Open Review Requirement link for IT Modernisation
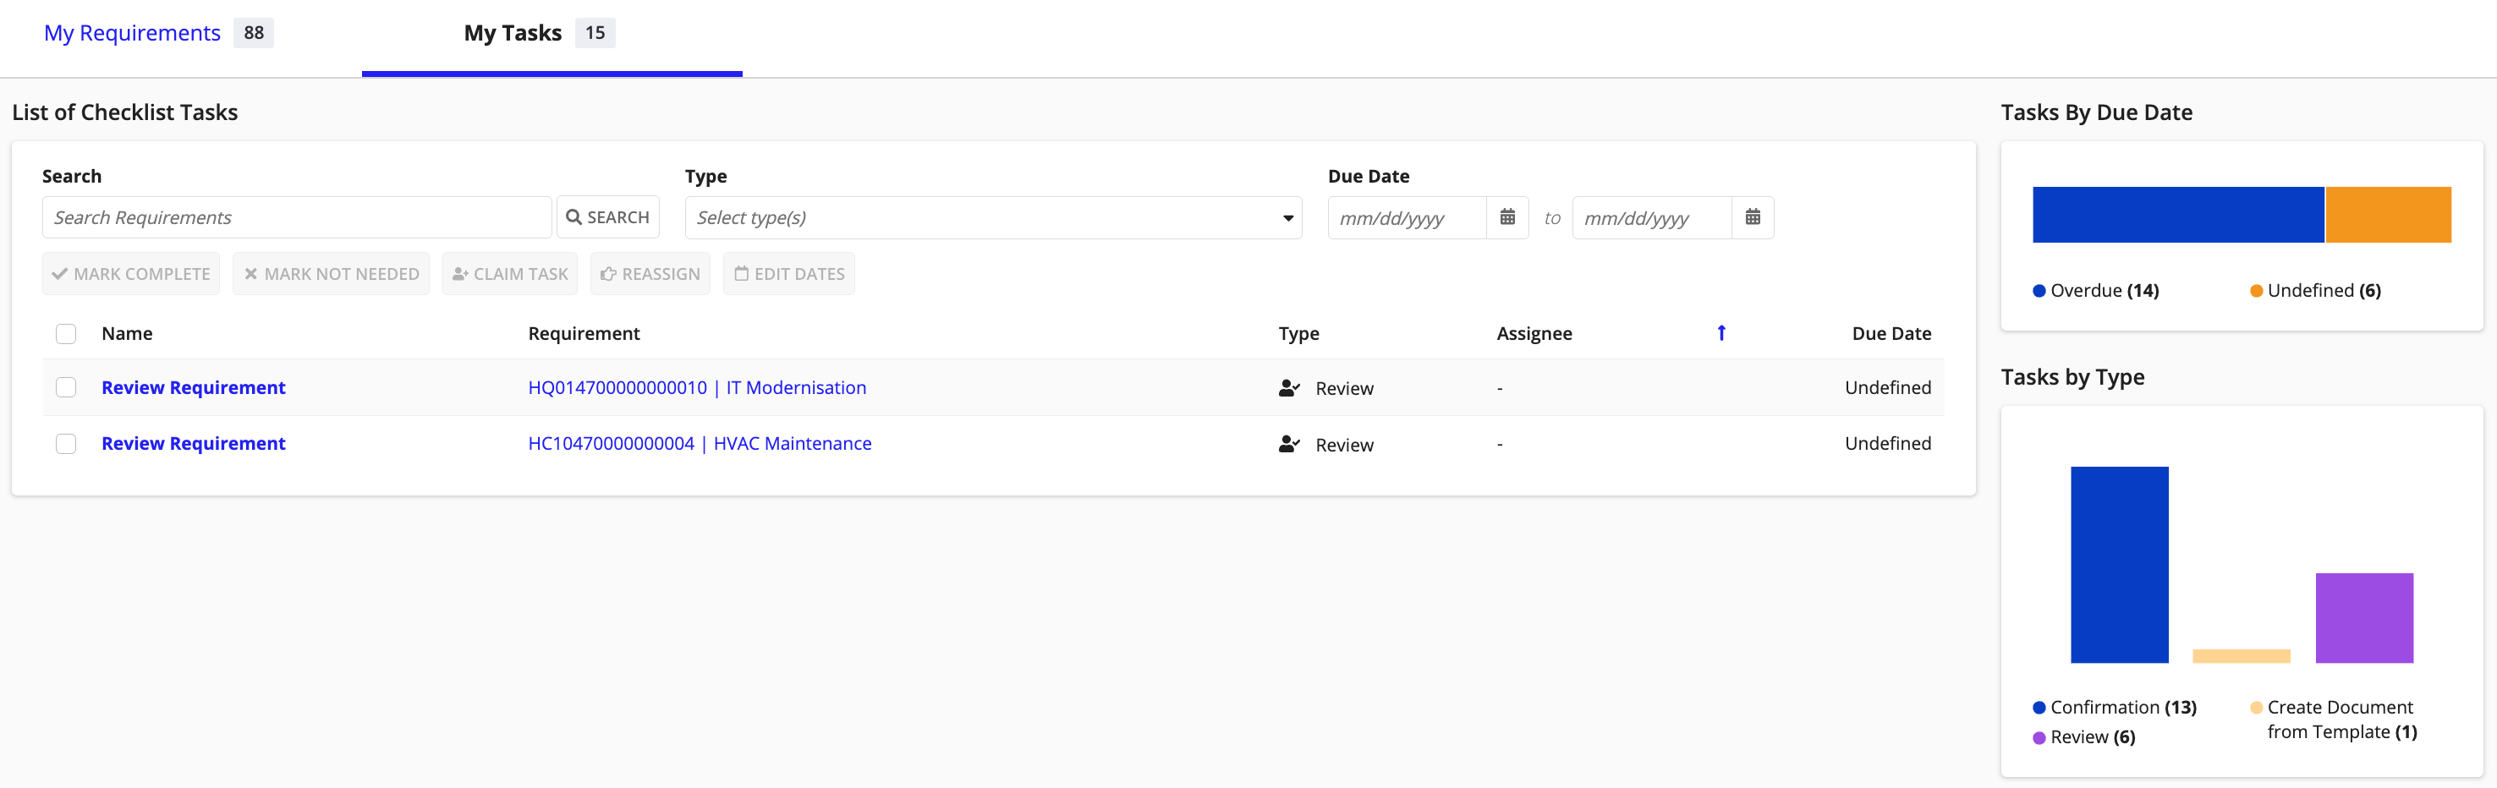The width and height of the screenshot is (2497, 788). [193, 388]
